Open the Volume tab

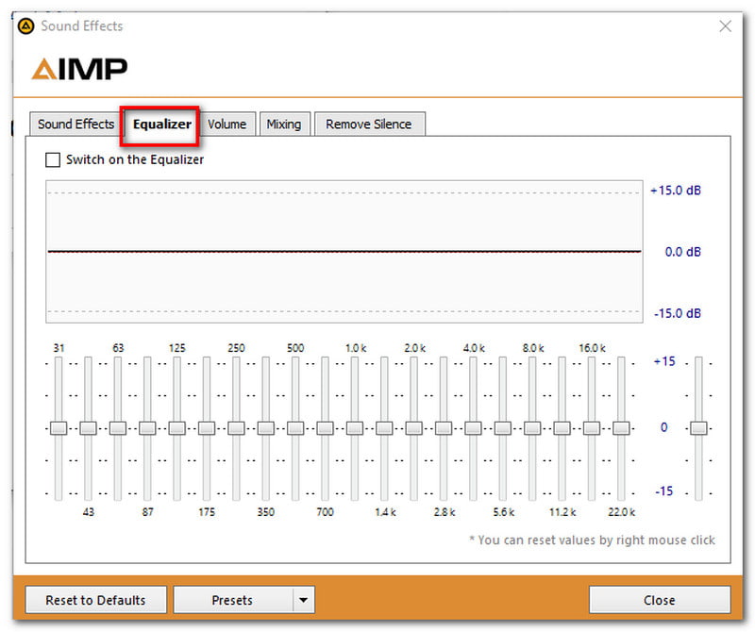(x=226, y=125)
